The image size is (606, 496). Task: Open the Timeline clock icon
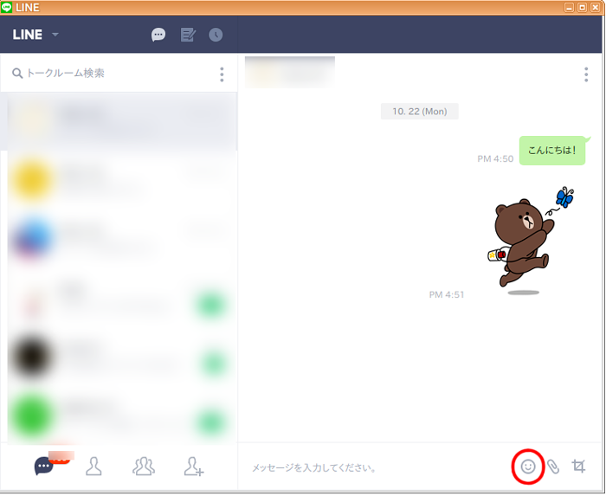(x=216, y=35)
